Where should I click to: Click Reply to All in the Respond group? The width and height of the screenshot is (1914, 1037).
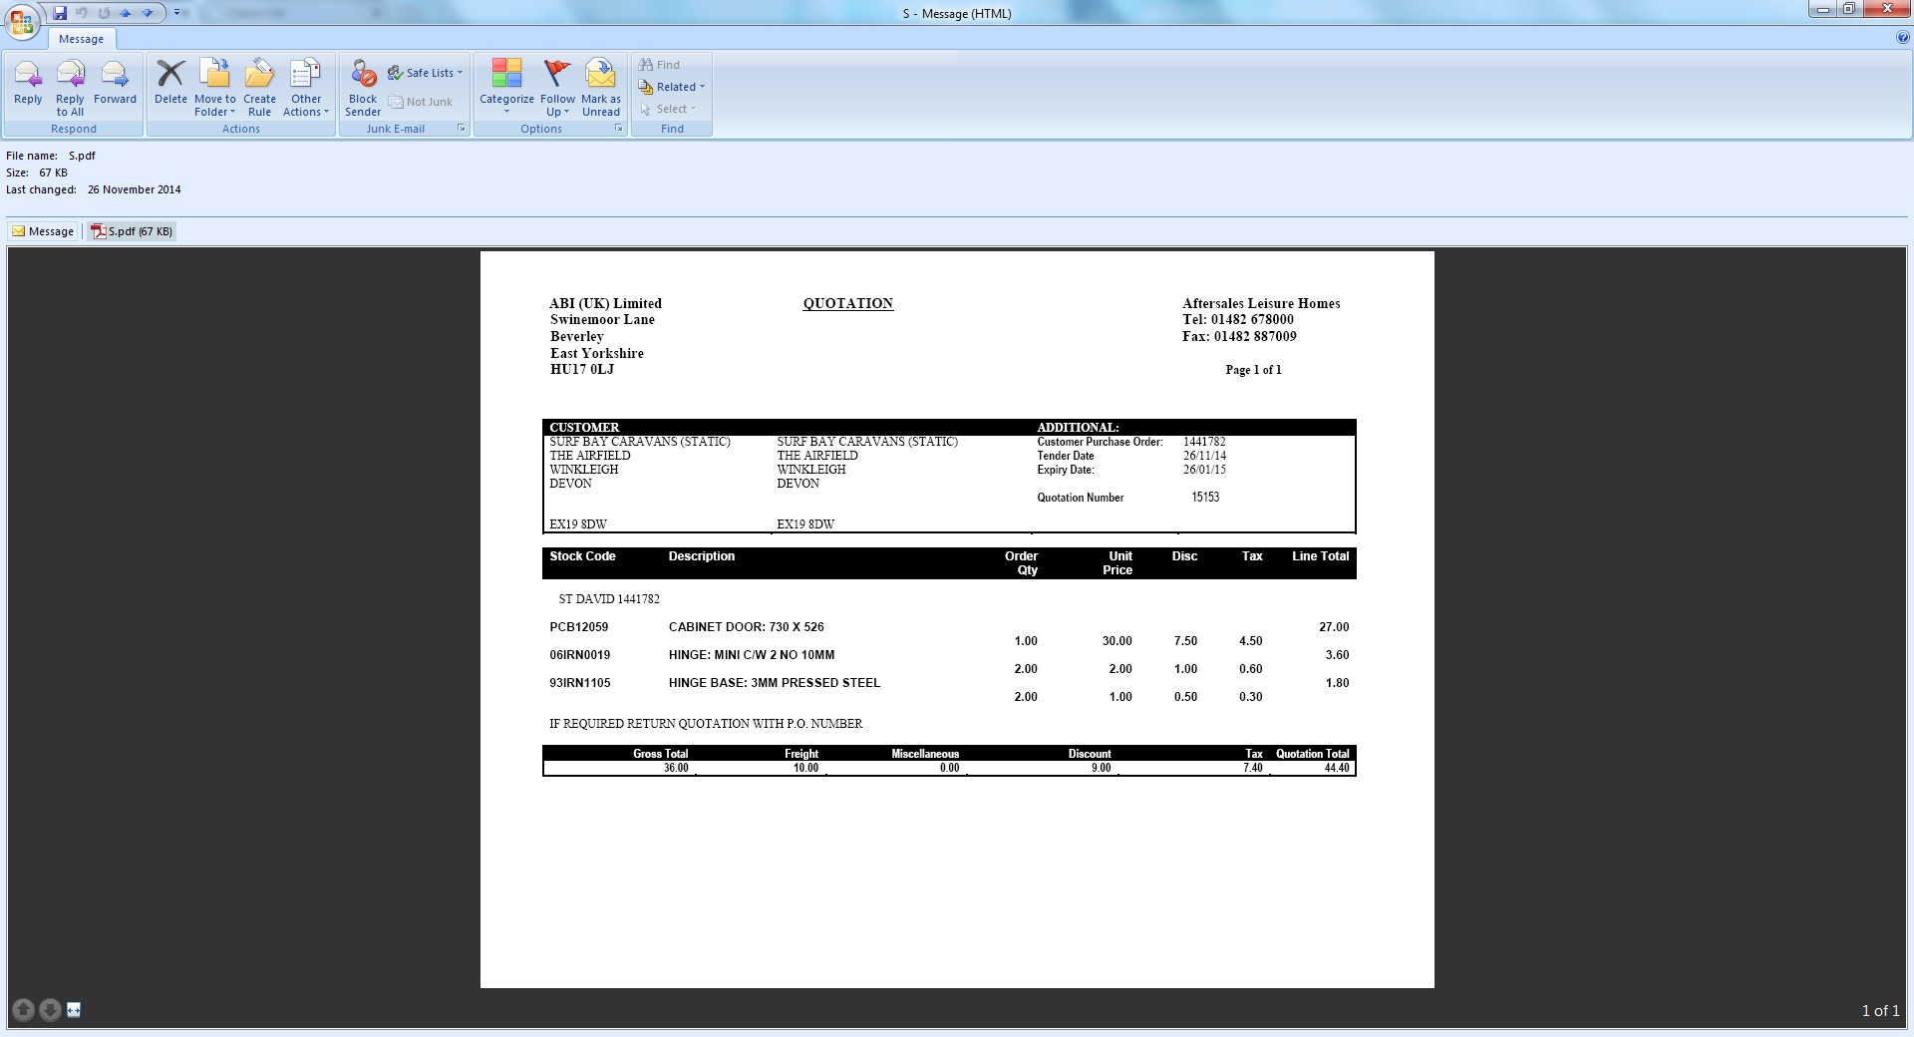pyautogui.click(x=70, y=88)
